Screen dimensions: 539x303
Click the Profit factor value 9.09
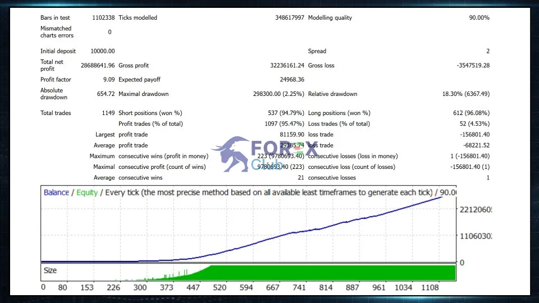point(108,79)
